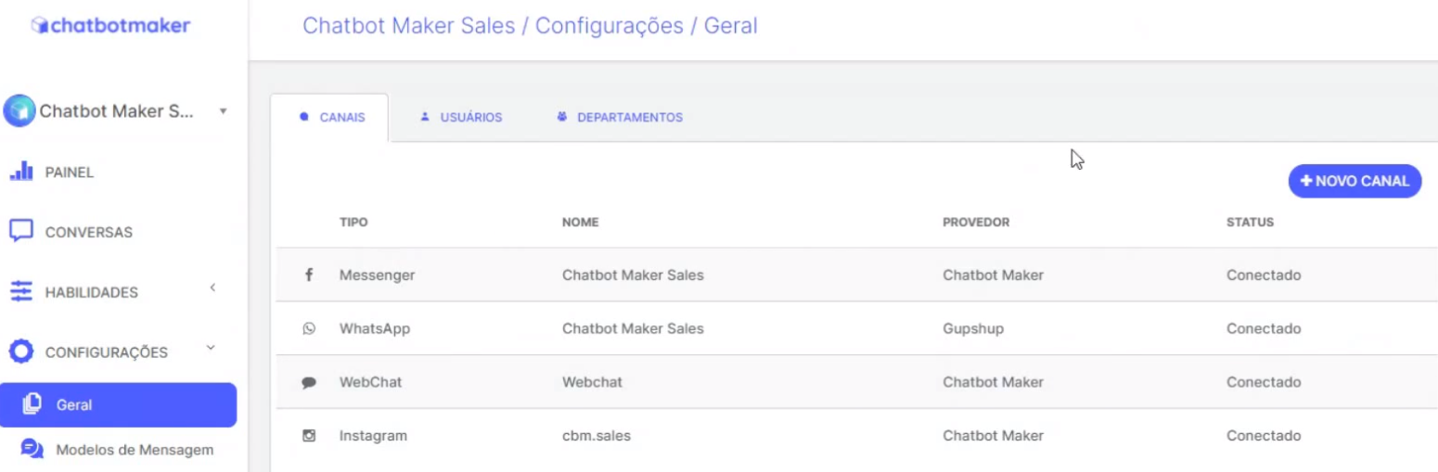Click the Habilidades sliders icon
This screenshot has width=1438, height=472.
click(21, 291)
